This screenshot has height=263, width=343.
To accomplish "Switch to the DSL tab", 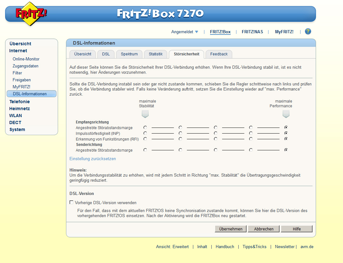I will 106,54.
